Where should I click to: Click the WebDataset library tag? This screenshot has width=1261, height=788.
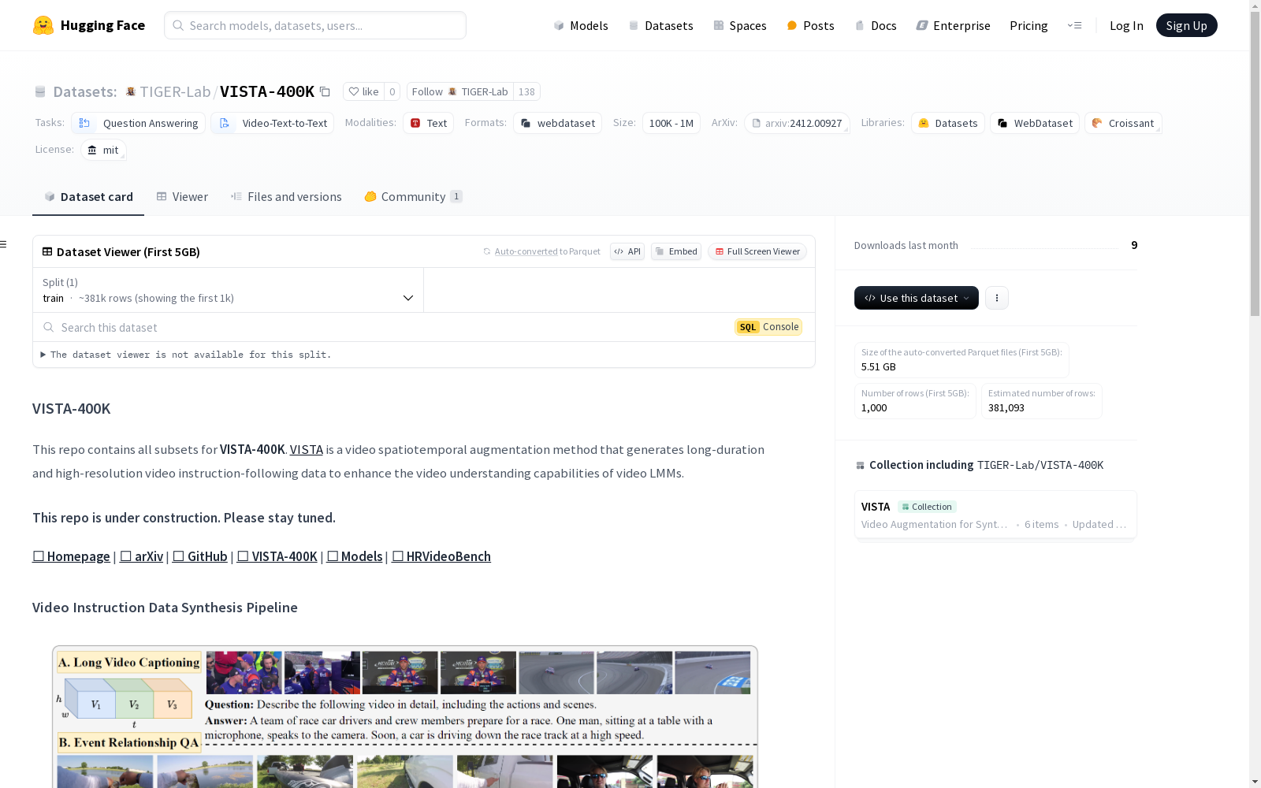pos(1035,123)
